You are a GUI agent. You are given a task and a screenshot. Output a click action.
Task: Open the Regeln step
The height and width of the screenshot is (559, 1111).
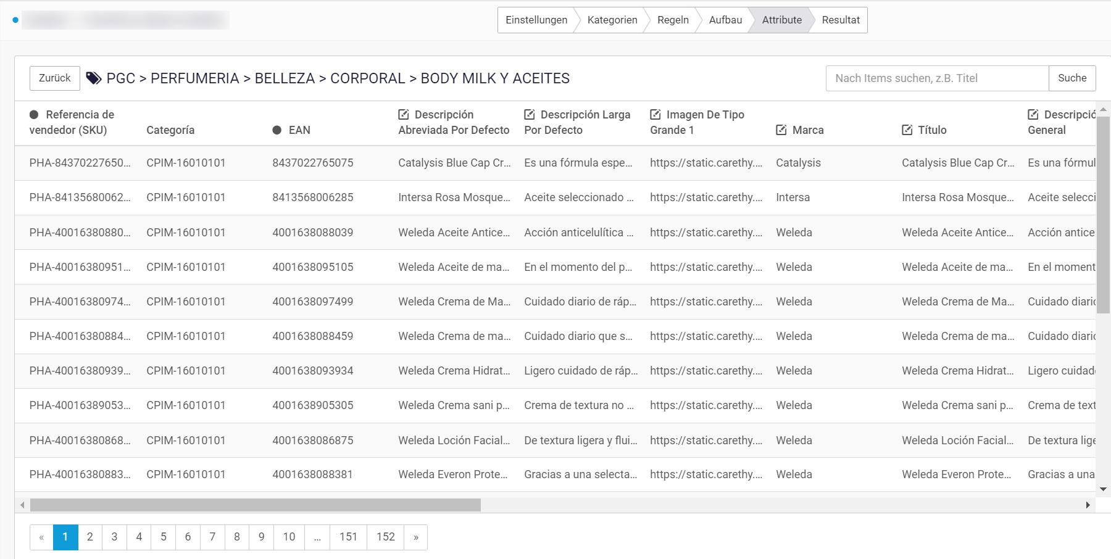pyautogui.click(x=673, y=20)
